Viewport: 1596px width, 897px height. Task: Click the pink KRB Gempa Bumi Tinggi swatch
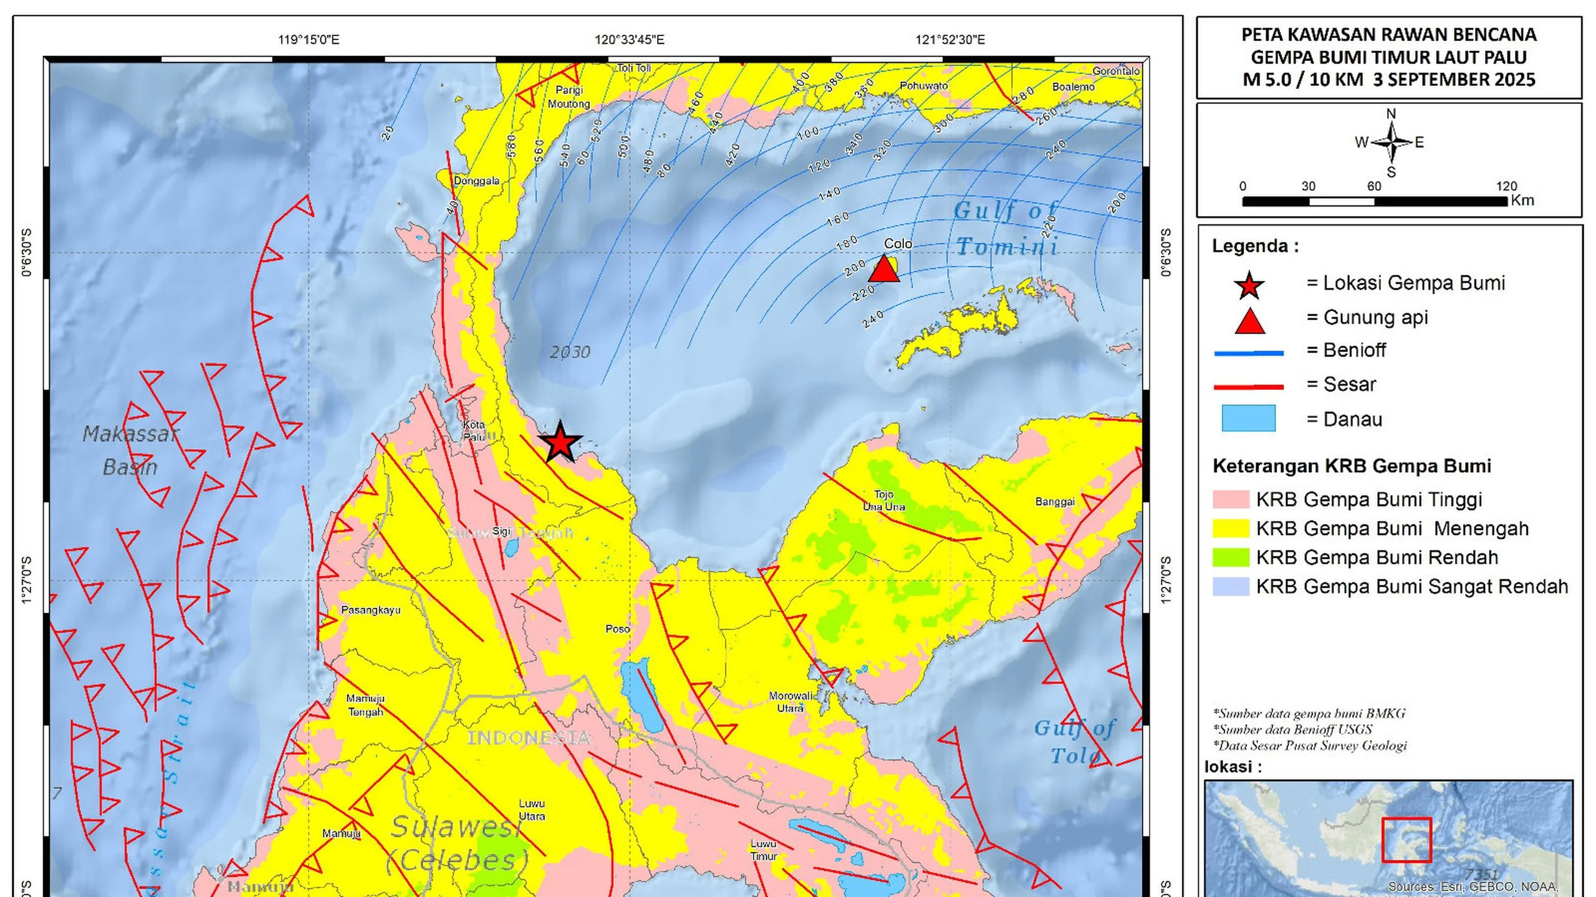point(1231,500)
